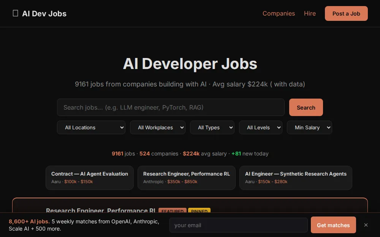The height and width of the screenshot is (237, 380).
Task: Open the AI Engineer — Synthetic Research Agents card
Action: [x=296, y=177]
